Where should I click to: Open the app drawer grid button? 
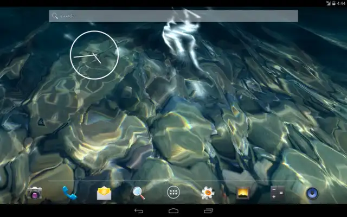click(173, 193)
